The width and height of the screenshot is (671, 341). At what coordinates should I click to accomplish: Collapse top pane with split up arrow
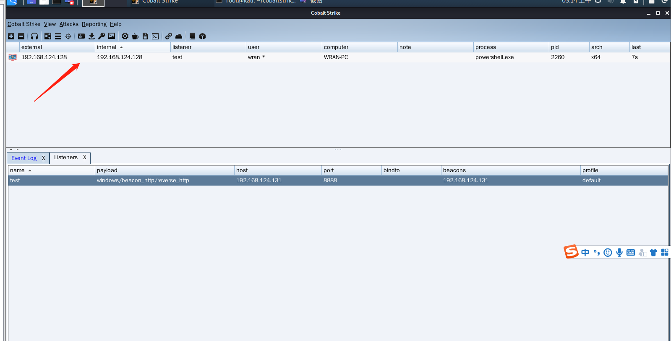click(x=11, y=149)
